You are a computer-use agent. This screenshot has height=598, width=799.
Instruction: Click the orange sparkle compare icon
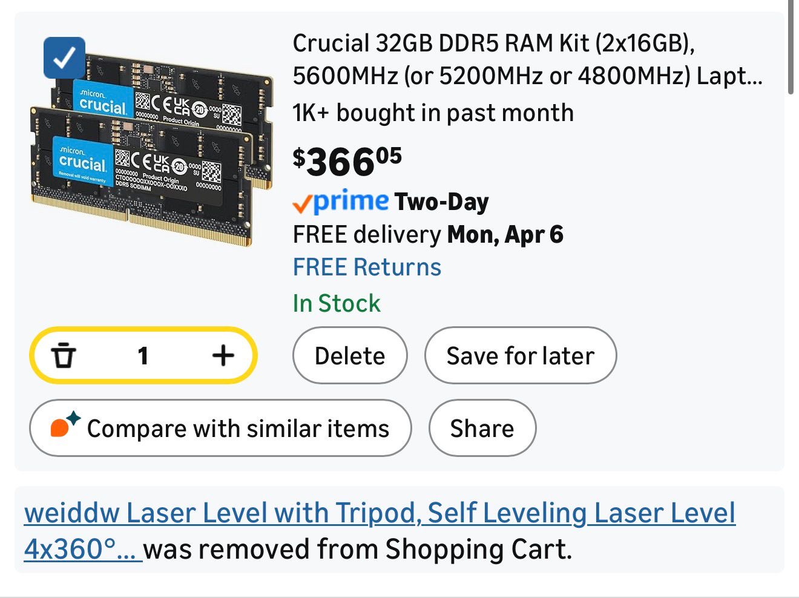click(x=64, y=424)
